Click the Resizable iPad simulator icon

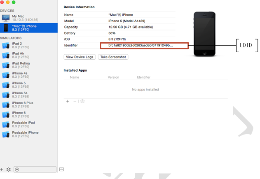coord(6,125)
